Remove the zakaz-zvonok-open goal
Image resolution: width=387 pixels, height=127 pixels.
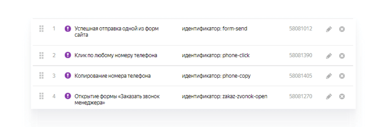coord(342,97)
